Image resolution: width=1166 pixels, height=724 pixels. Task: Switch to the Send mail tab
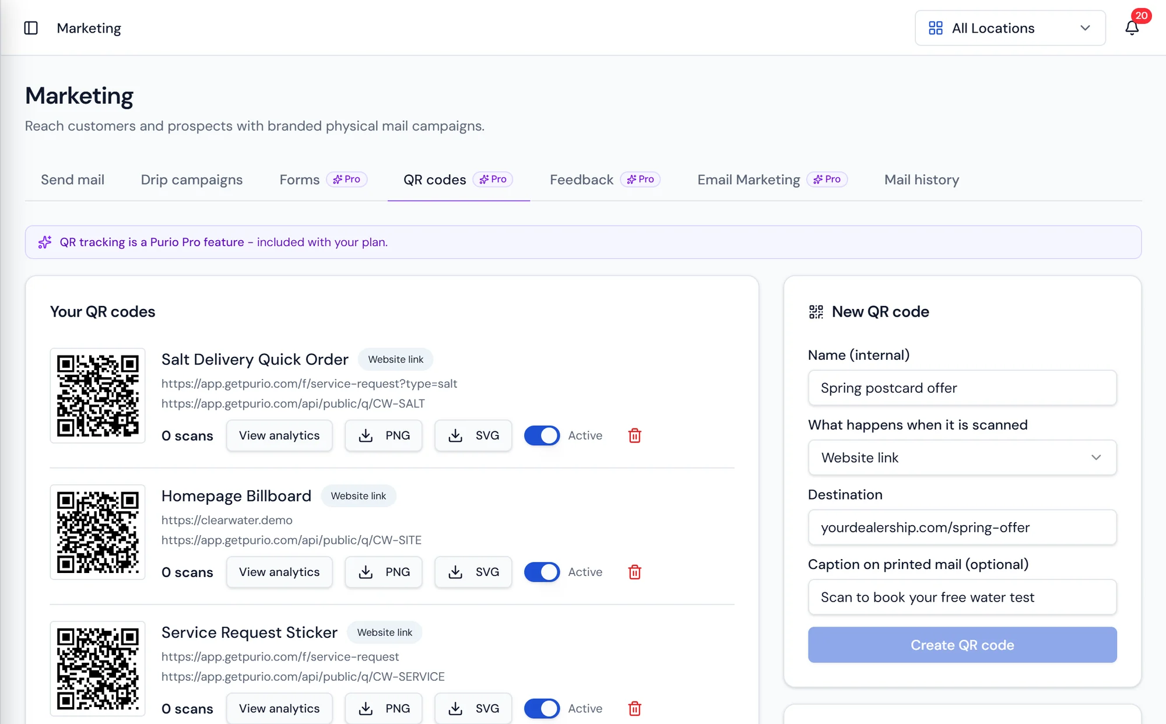[x=73, y=180]
